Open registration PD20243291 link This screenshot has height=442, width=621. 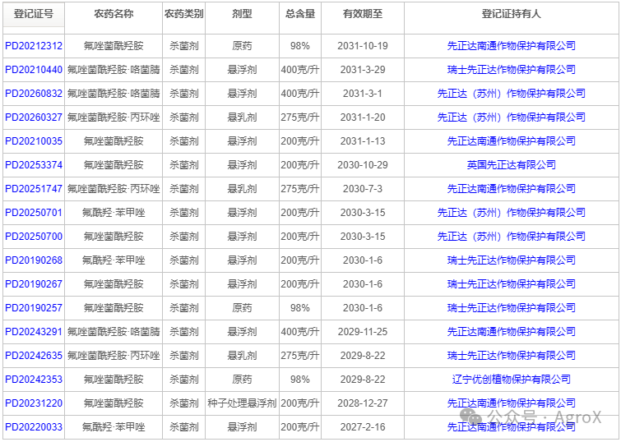pos(34,332)
